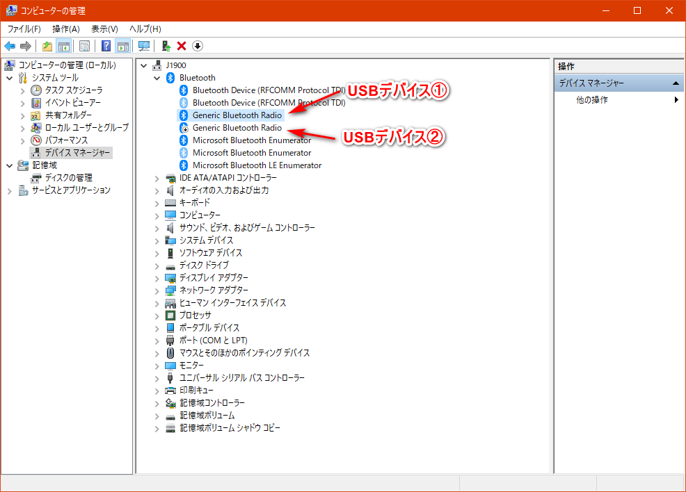Toggle the console tree show/hide button
This screenshot has width=686, height=492.
63,46
